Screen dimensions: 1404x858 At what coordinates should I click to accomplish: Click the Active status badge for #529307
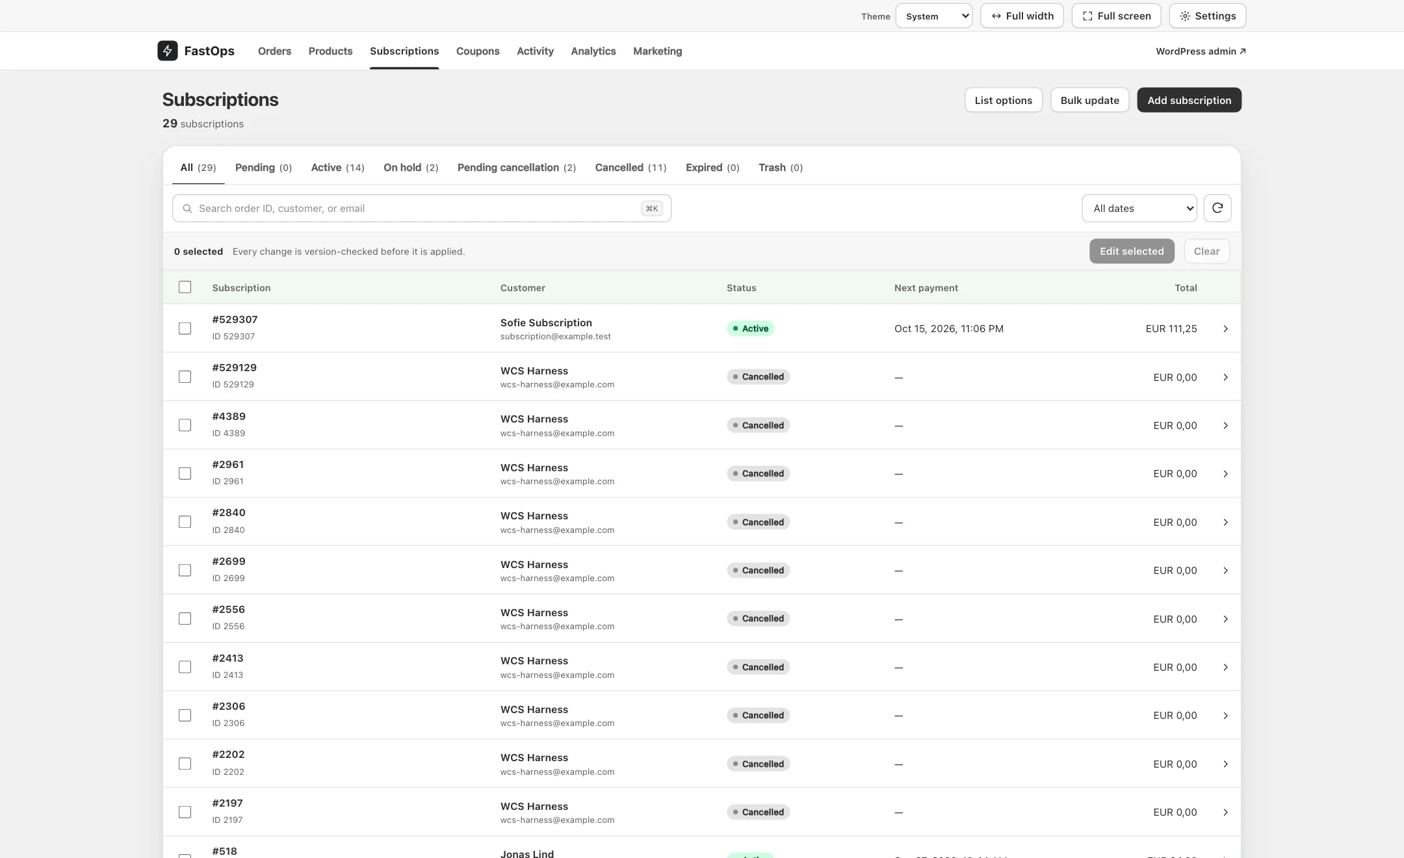coord(750,328)
